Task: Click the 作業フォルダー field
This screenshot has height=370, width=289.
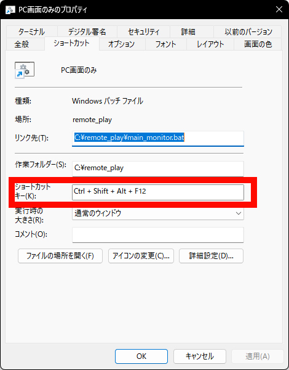Action: point(158,168)
